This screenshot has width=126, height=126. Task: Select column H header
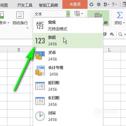pyautogui.click(x=19, y=50)
